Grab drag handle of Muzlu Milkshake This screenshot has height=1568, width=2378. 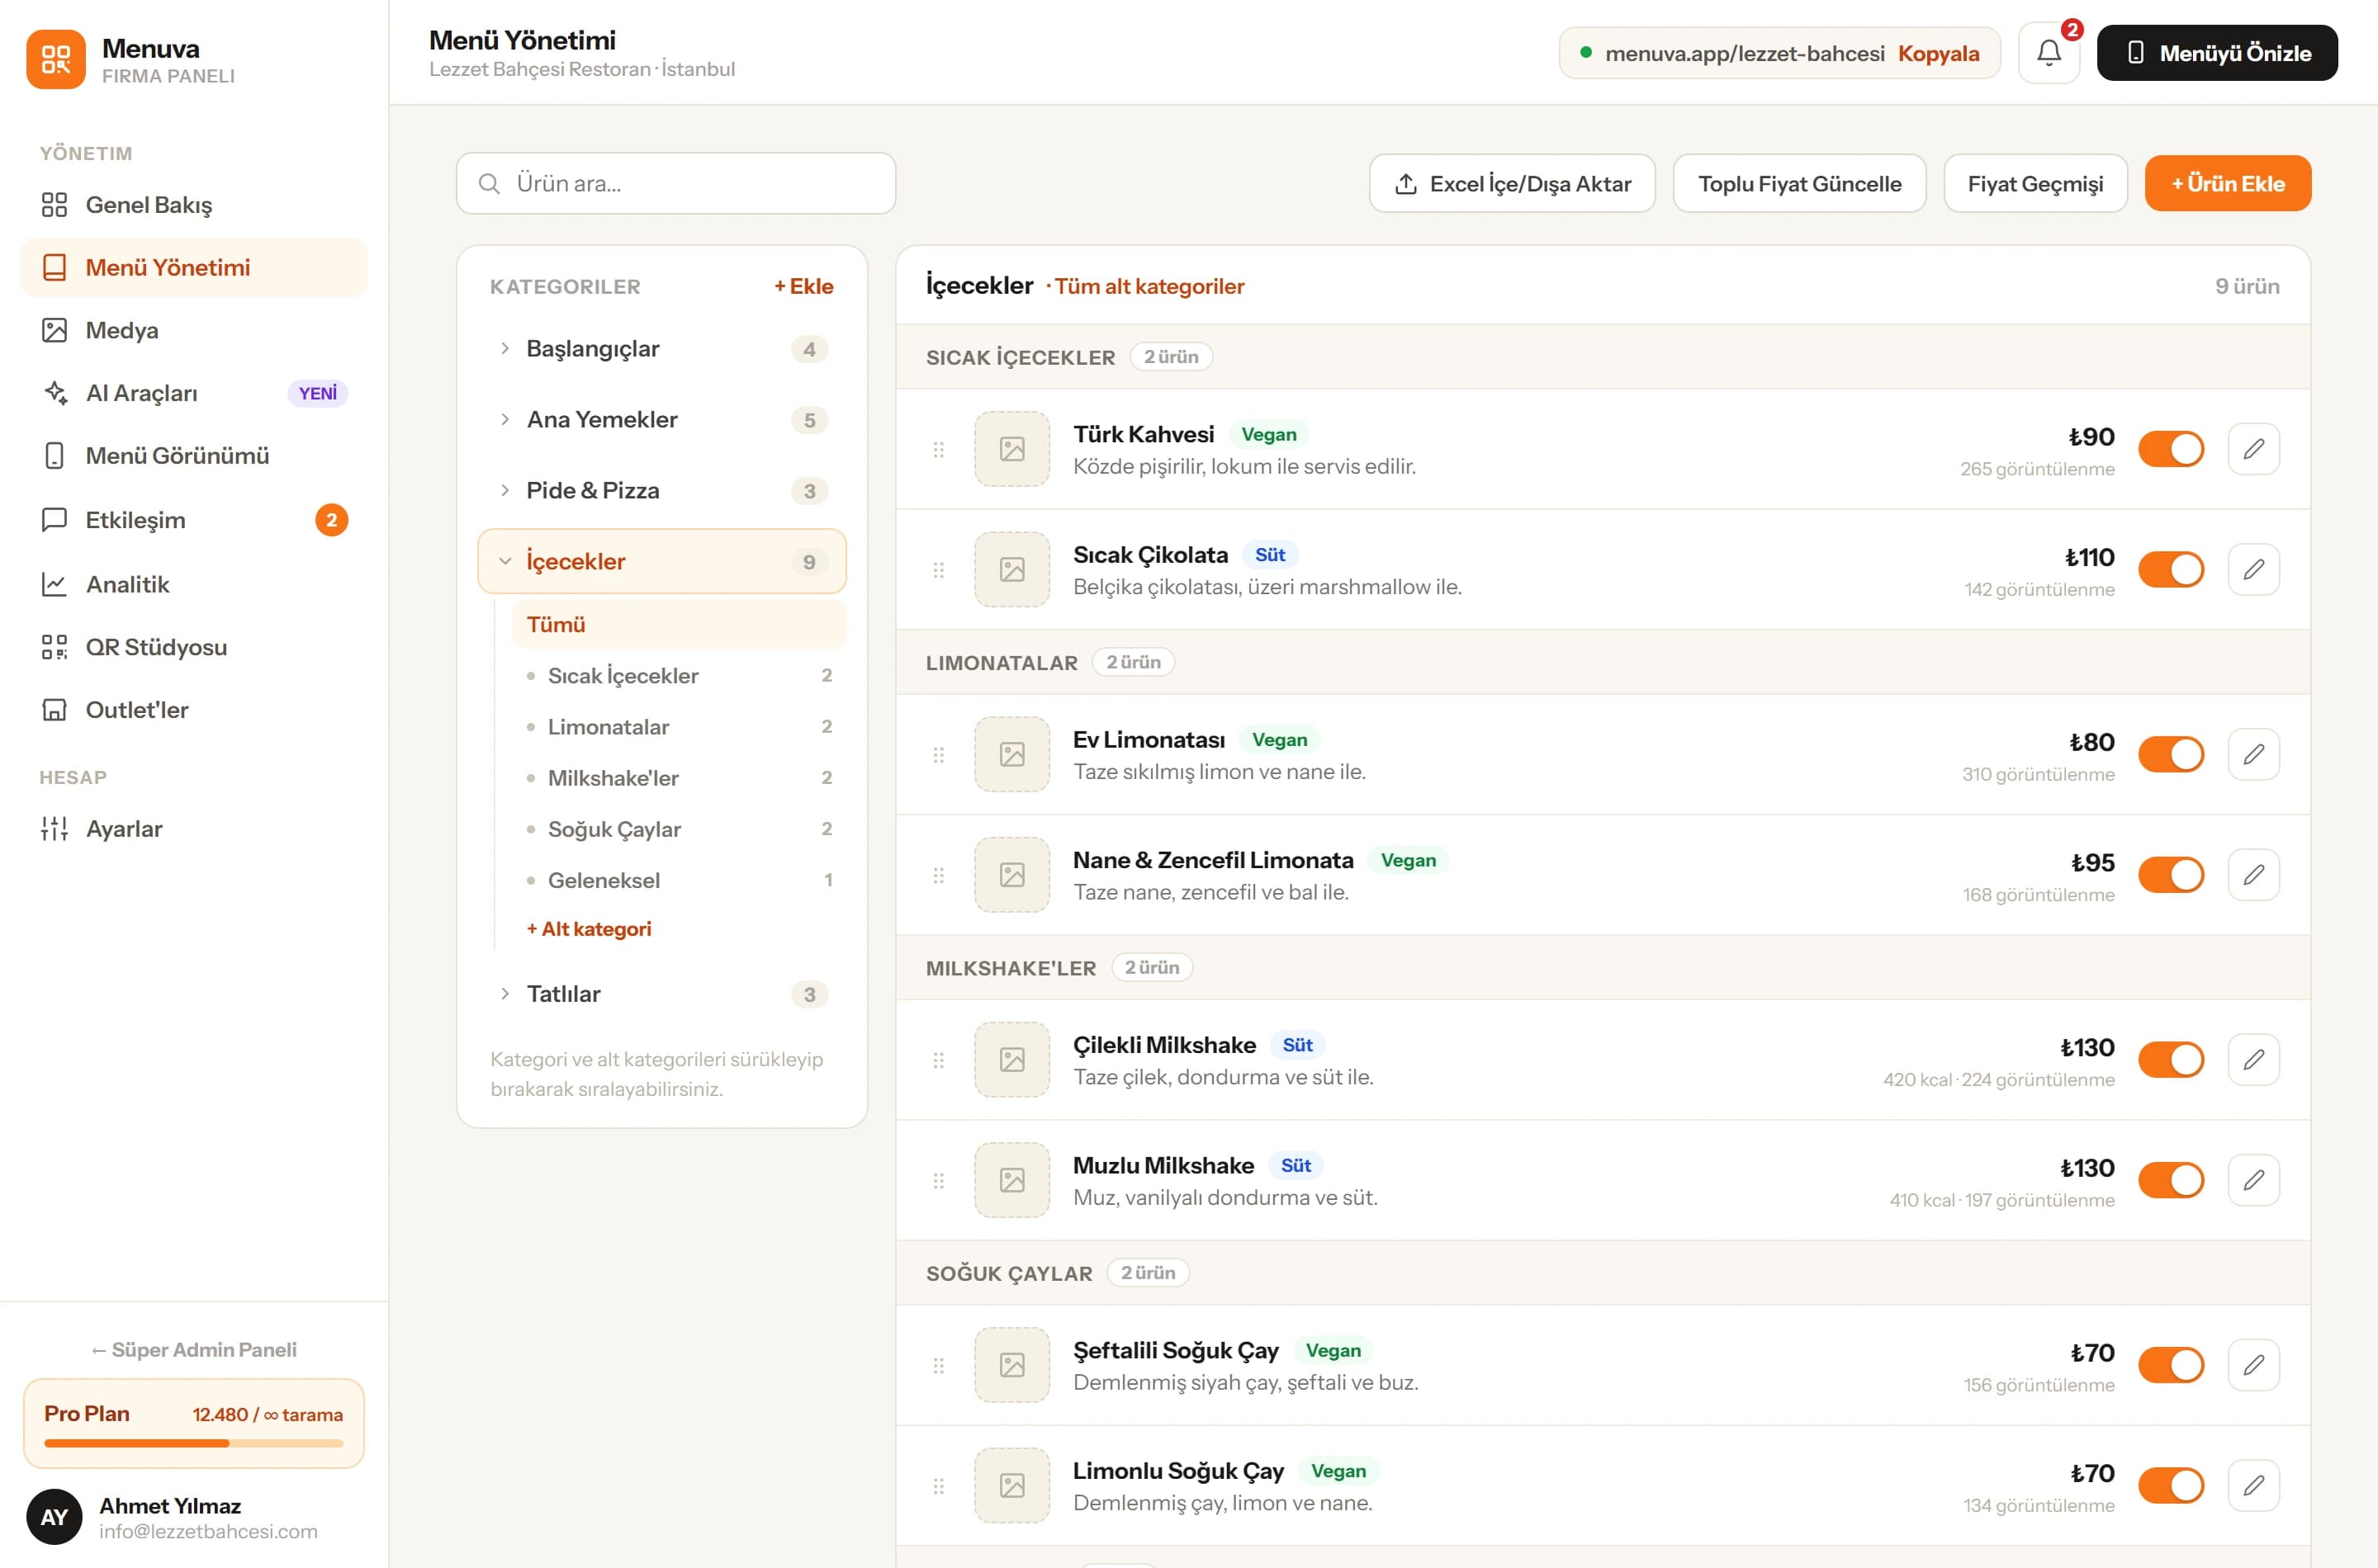click(938, 1180)
